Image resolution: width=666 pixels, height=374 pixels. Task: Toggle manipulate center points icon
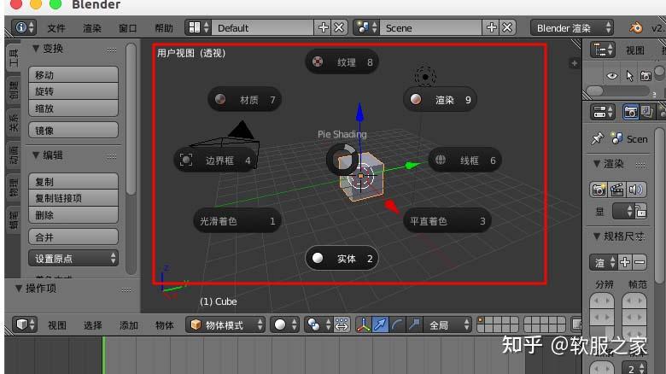342,325
